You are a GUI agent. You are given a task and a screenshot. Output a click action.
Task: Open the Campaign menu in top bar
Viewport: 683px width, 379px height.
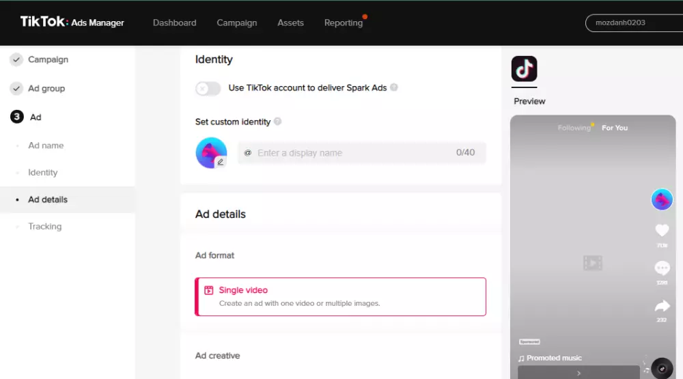point(236,23)
